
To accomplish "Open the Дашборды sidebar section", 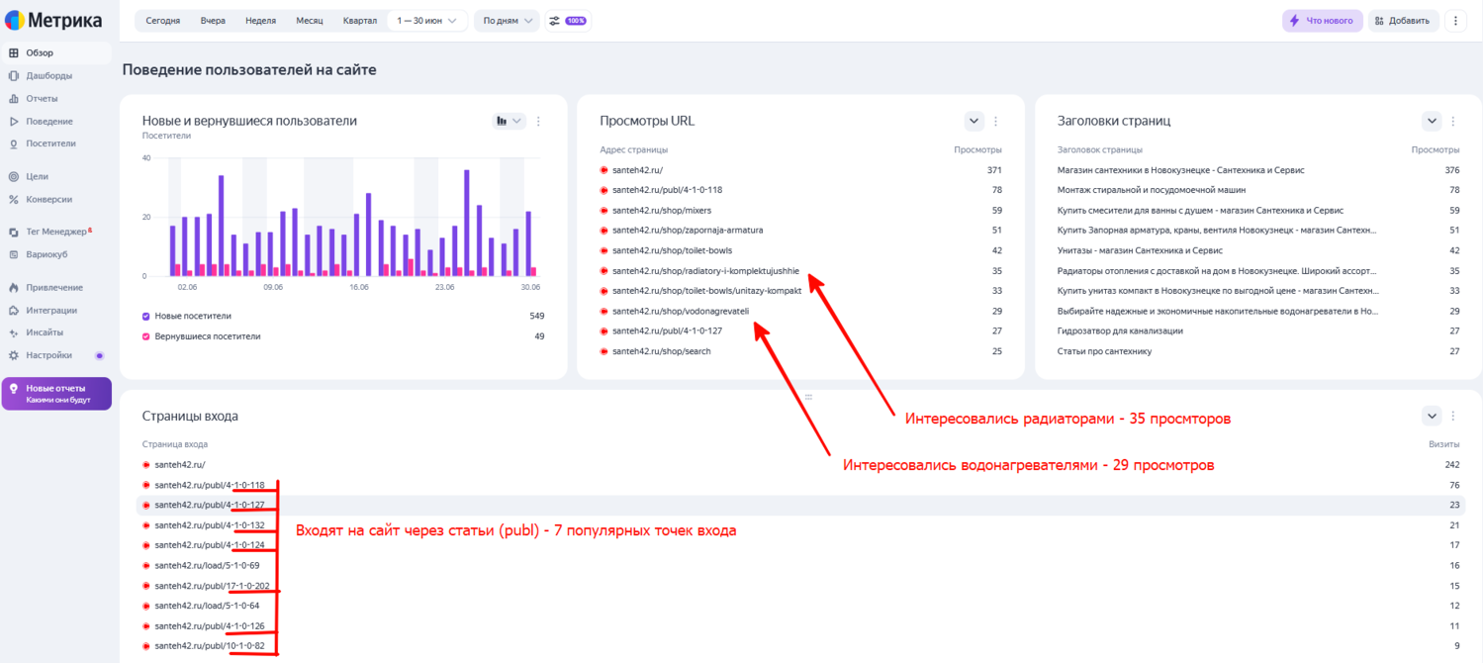I will (49, 75).
